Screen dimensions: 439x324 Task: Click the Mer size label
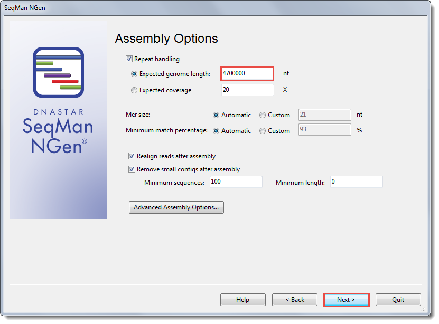point(138,115)
